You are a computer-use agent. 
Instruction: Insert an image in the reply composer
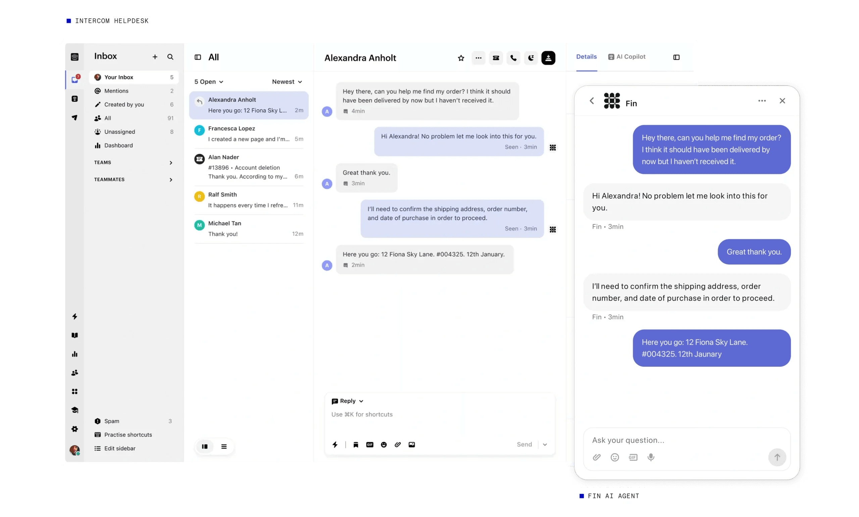point(411,445)
